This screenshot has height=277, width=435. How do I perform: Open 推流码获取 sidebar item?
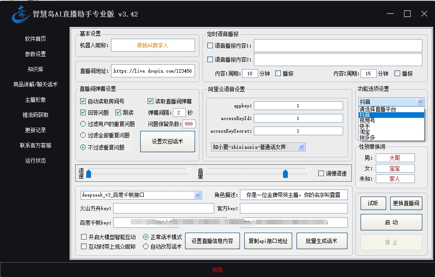pos(35,115)
